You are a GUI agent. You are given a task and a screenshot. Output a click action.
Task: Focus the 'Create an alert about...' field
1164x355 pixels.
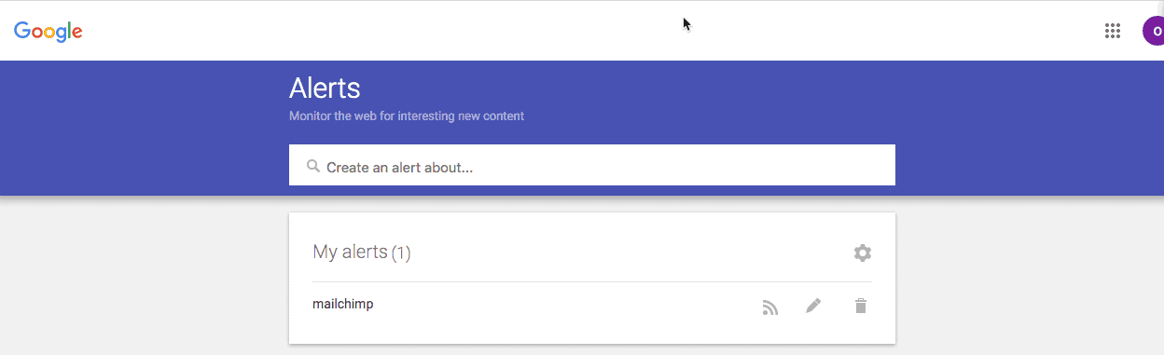pyautogui.click(x=592, y=165)
